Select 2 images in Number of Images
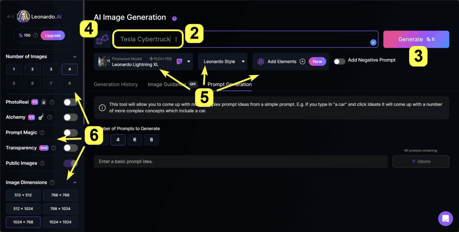 (x=32, y=69)
